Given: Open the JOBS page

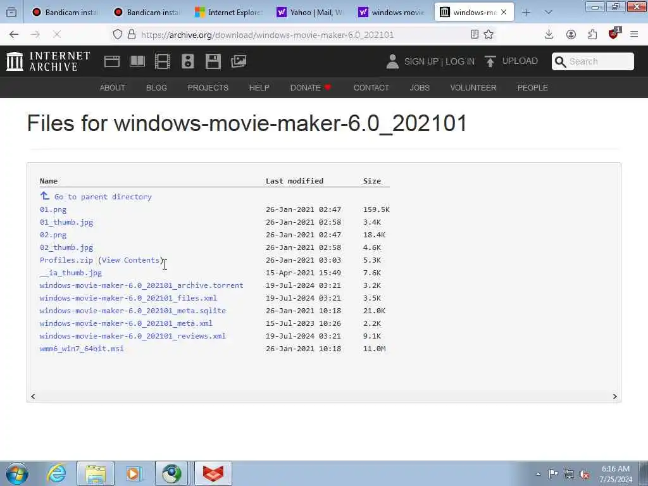Looking at the screenshot, I should click(420, 87).
